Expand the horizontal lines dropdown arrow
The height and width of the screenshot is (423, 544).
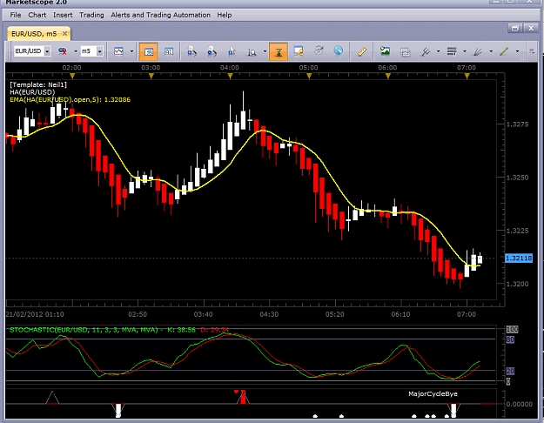tap(465, 51)
